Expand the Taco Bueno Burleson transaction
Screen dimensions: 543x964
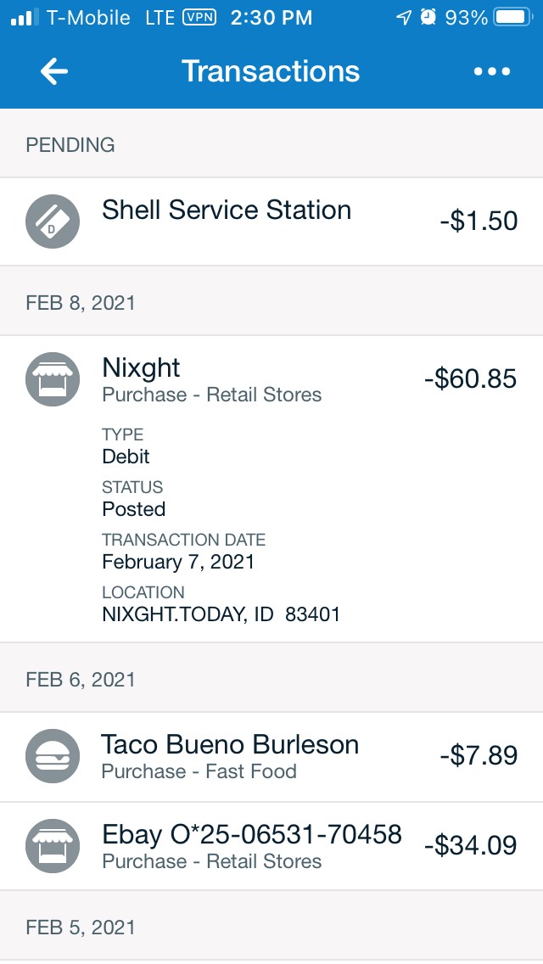pos(230,746)
